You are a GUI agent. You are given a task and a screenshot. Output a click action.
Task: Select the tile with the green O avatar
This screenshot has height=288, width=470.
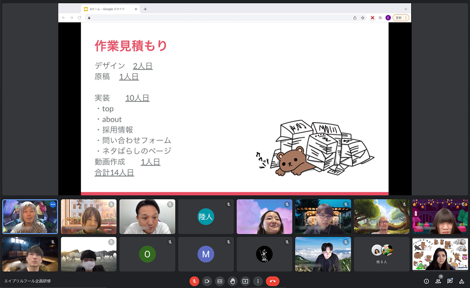pos(147,254)
